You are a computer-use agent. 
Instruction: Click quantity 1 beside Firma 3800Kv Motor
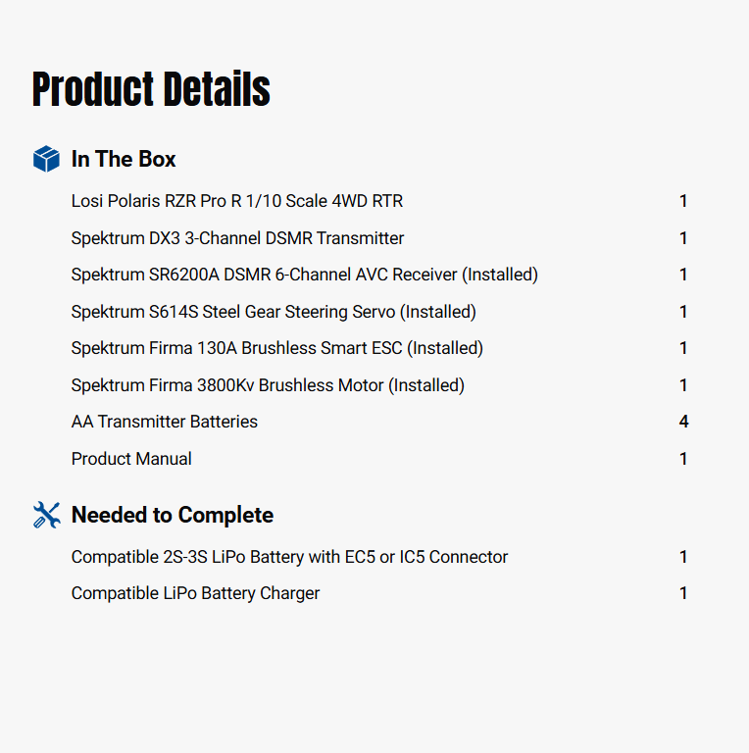(x=683, y=385)
